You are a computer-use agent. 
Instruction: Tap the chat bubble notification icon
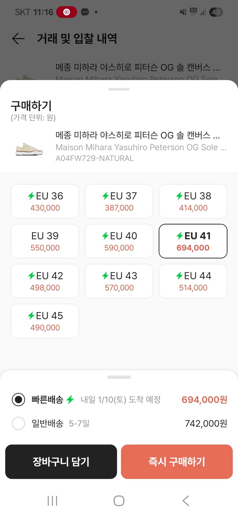pos(85,12)
